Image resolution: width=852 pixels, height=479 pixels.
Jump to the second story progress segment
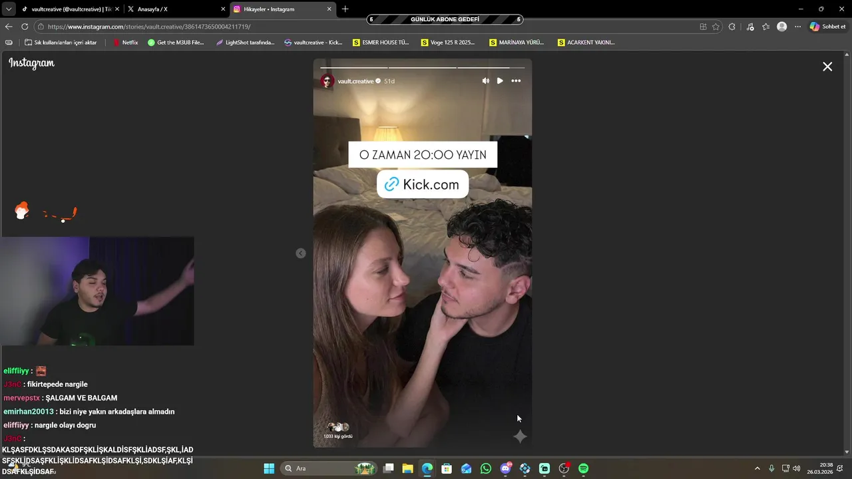[x=423, y=67]
